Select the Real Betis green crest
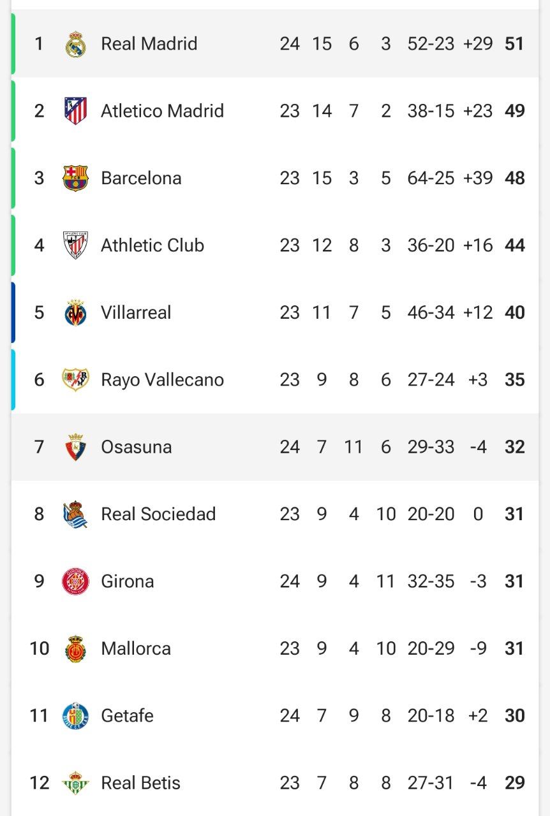 pyautogui.click(x=75, y=783)
